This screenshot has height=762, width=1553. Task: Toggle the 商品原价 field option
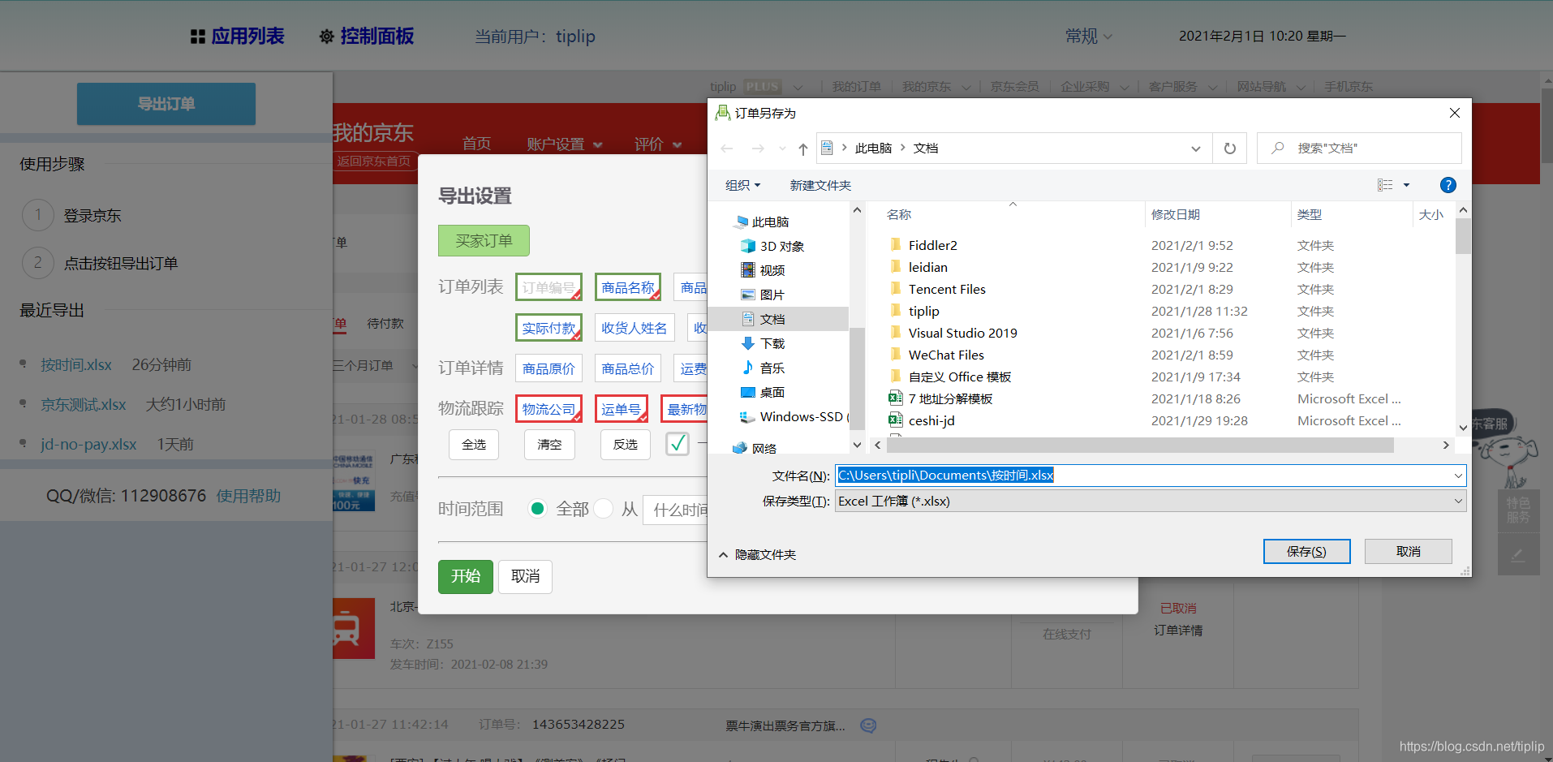click(x=548, y=368)
